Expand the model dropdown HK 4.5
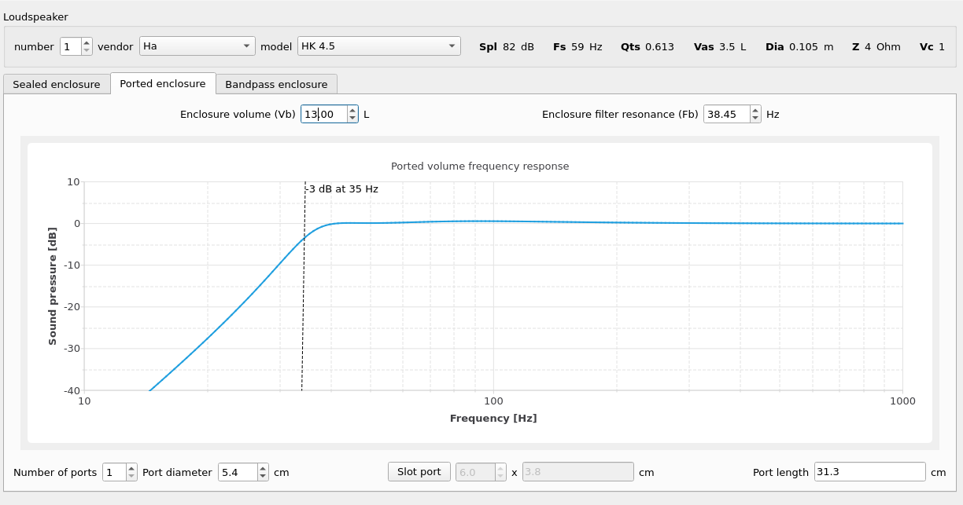This screenshot has width=963, height=505. (x=378, y=46)
